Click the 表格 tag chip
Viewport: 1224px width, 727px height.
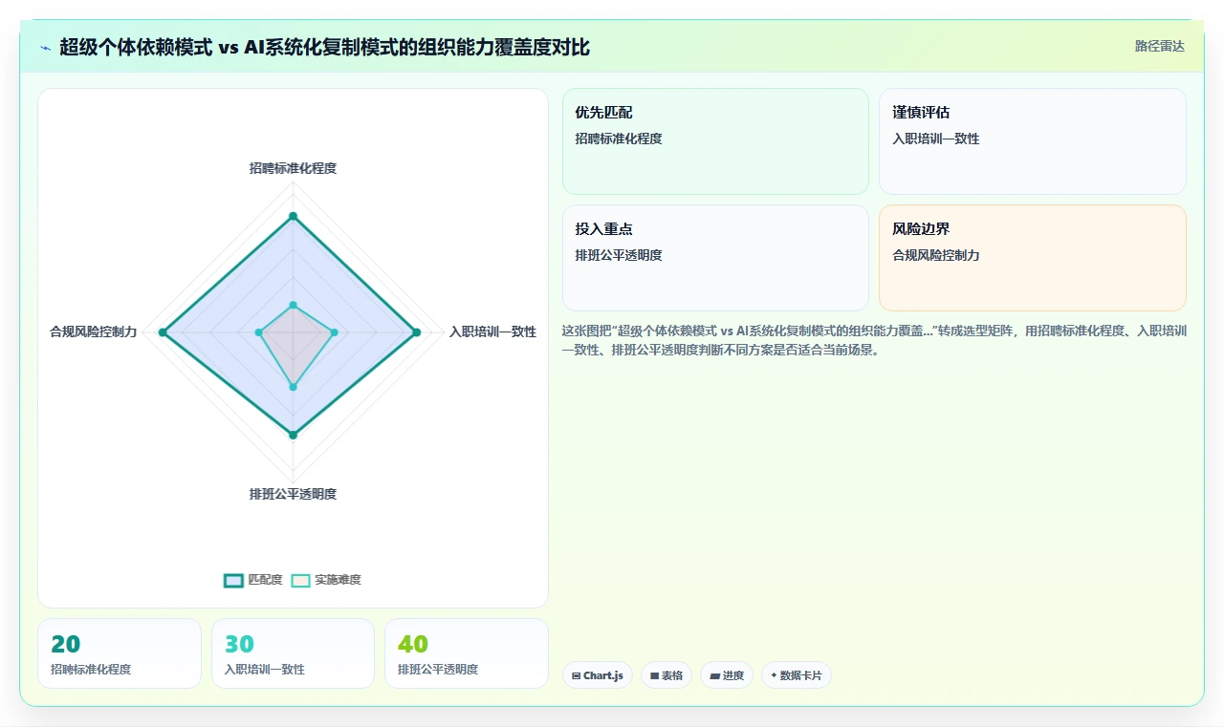(x=667, y=675)
